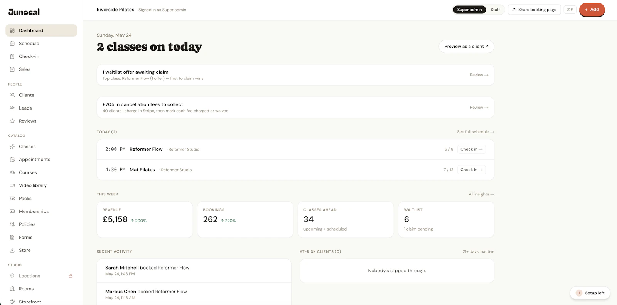Follow the See full schedule link
The image size is (617, 305).
[x=475, y=132]
